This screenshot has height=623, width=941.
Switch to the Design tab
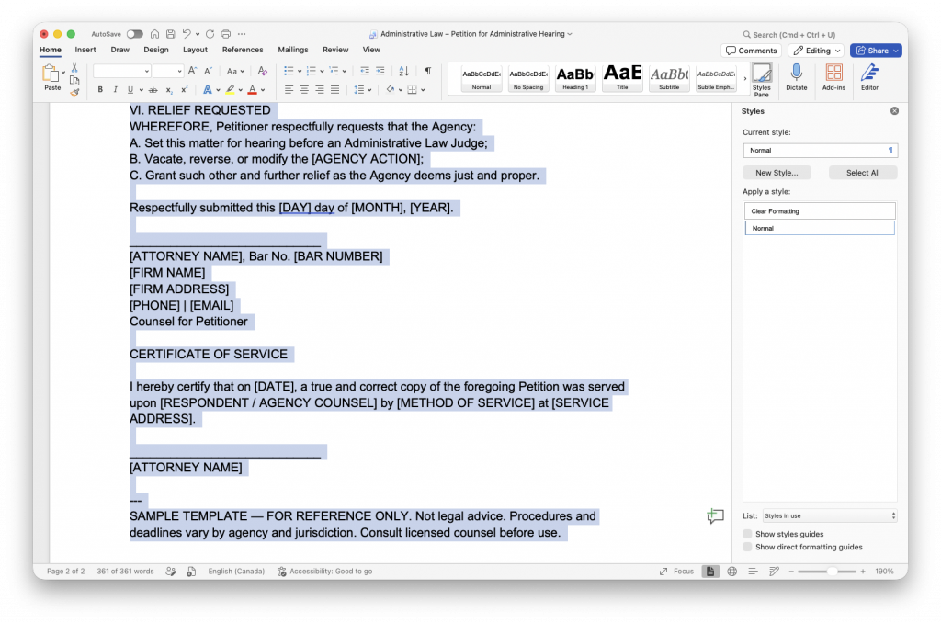[x=156, y=50]
